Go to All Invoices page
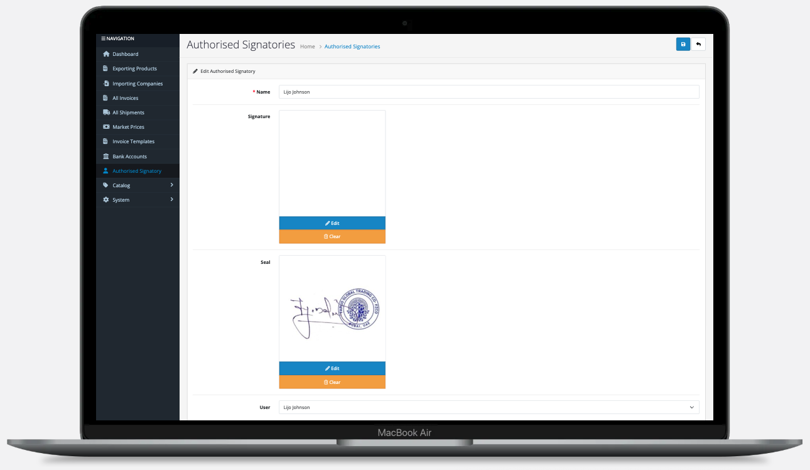This screenshot has height=470, width=810. 125,98
